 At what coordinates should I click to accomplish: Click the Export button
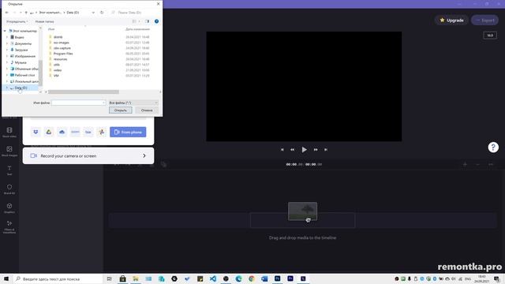tap(485, 21)
